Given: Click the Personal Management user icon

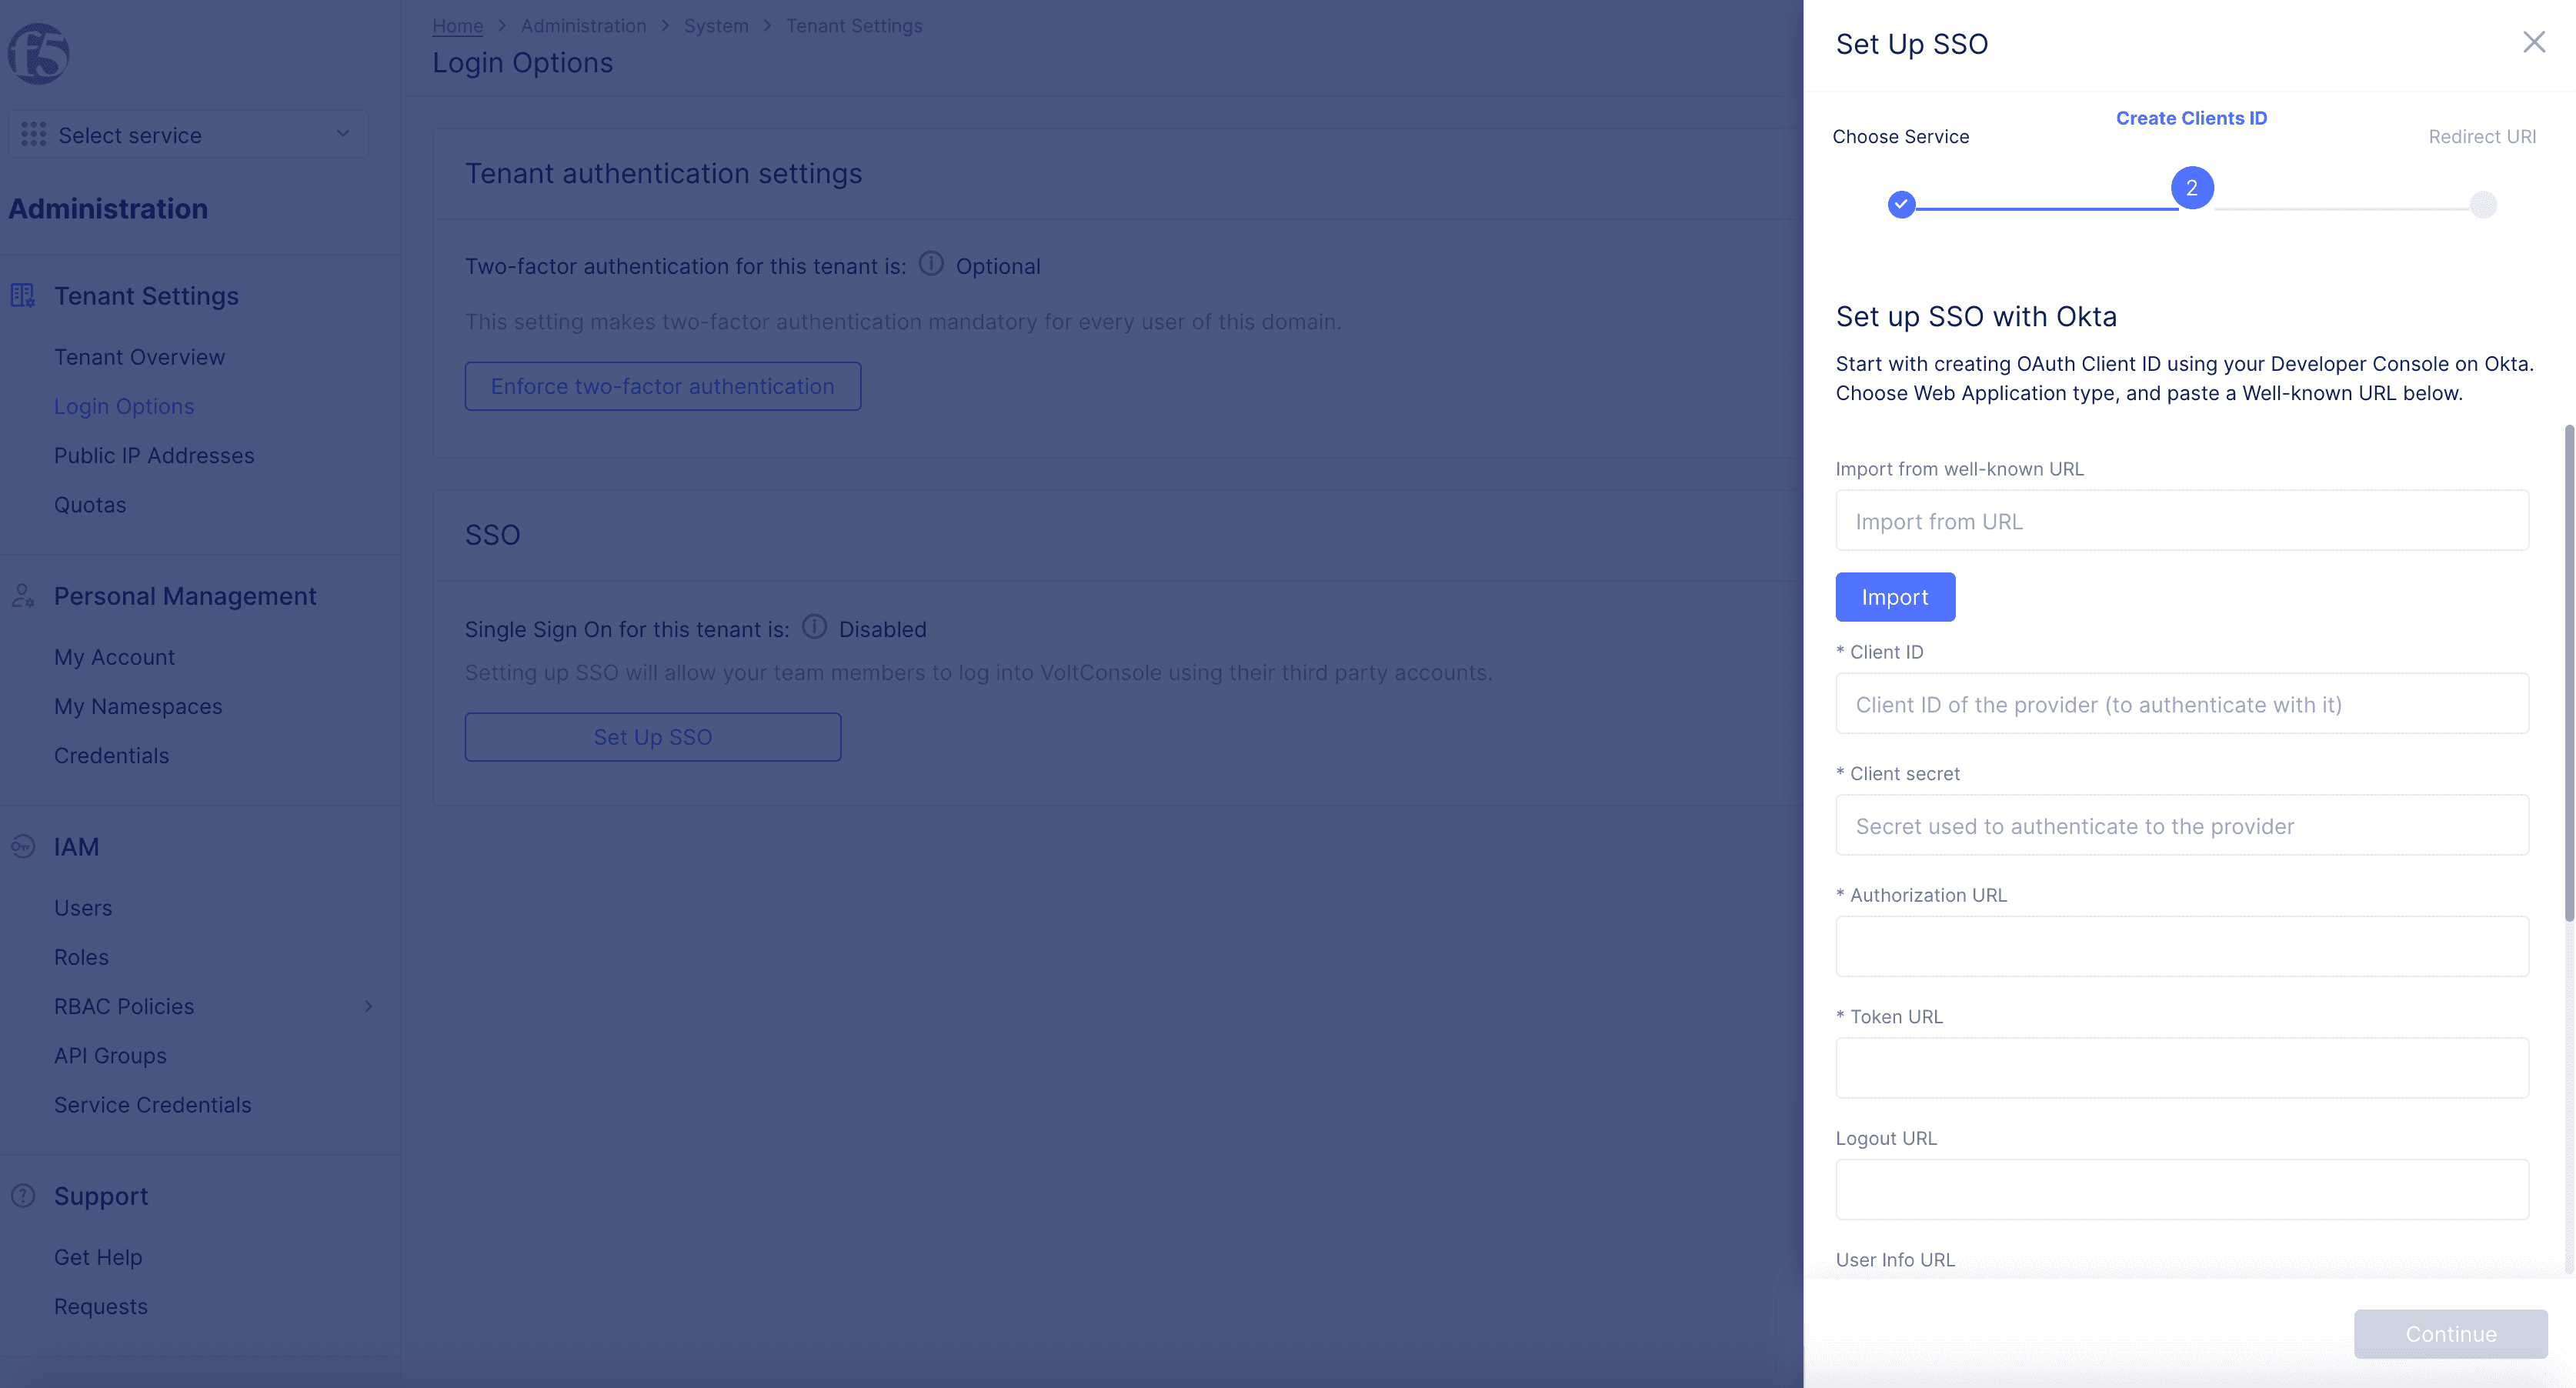Looking at the screenshot, I should tap(22, 595).
